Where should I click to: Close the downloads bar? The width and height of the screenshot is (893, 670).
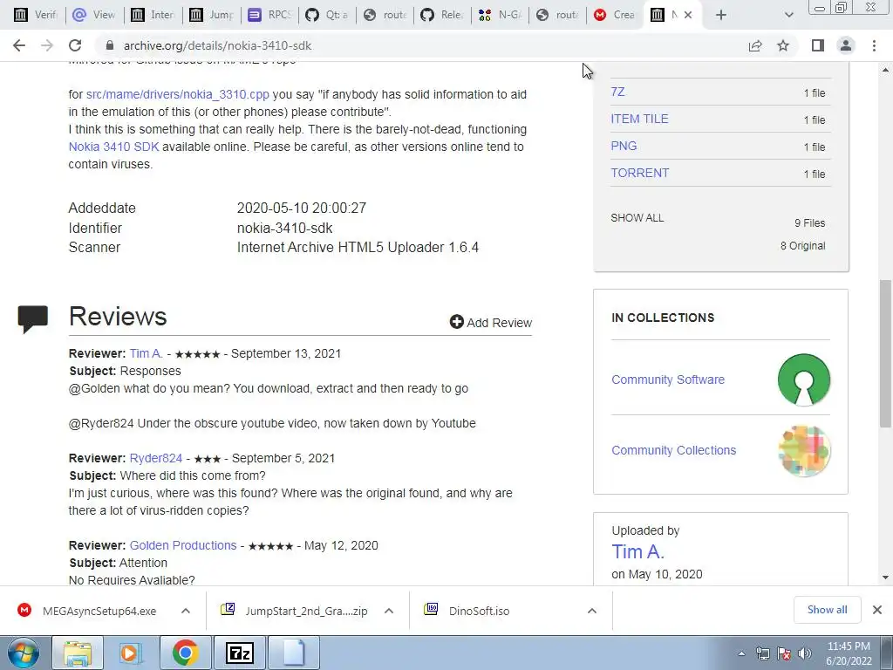coord(877,610)
